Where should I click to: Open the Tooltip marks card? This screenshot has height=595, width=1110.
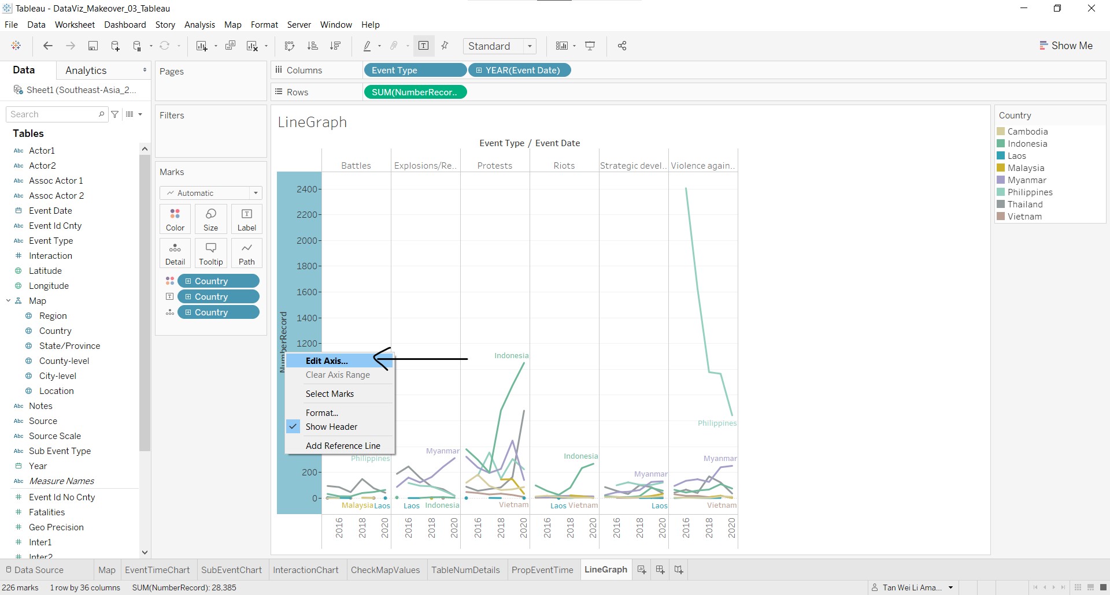point(210,253)
